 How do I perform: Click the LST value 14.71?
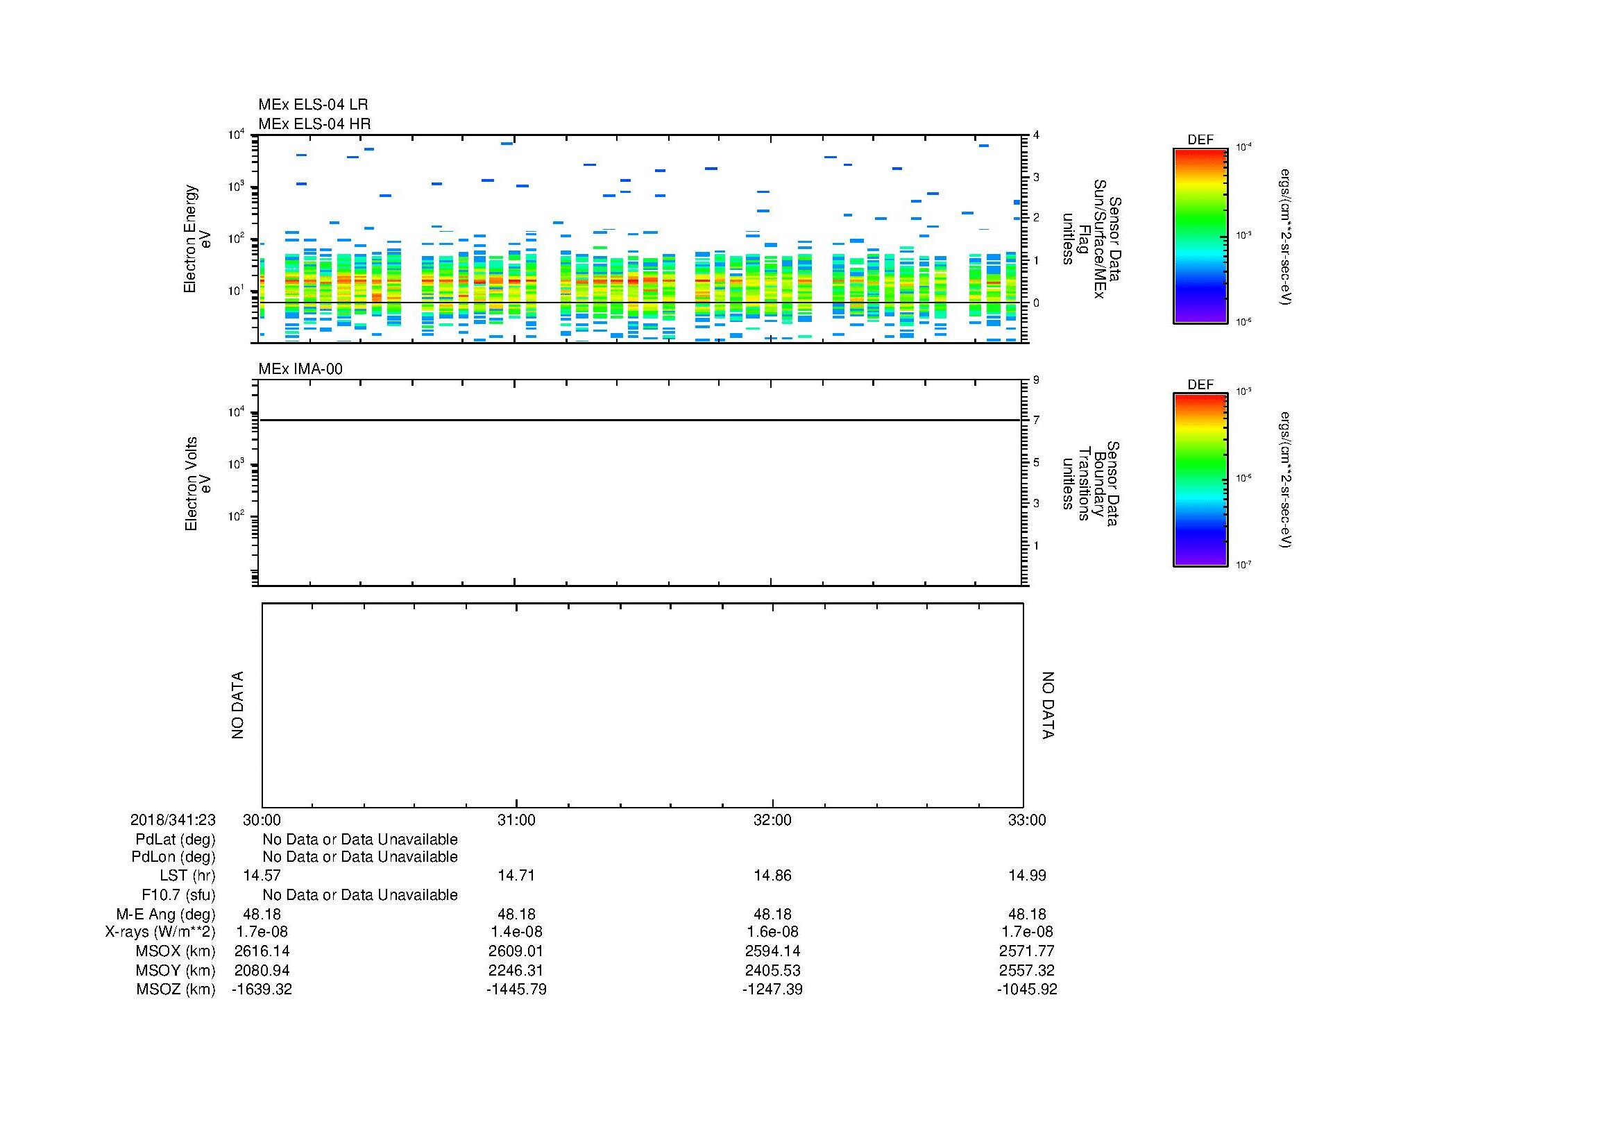coord(517,876)
